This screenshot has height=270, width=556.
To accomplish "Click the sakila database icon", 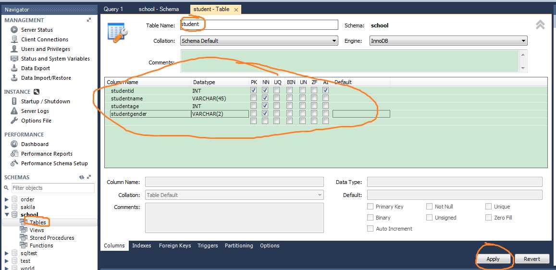I will pos(14,207).
